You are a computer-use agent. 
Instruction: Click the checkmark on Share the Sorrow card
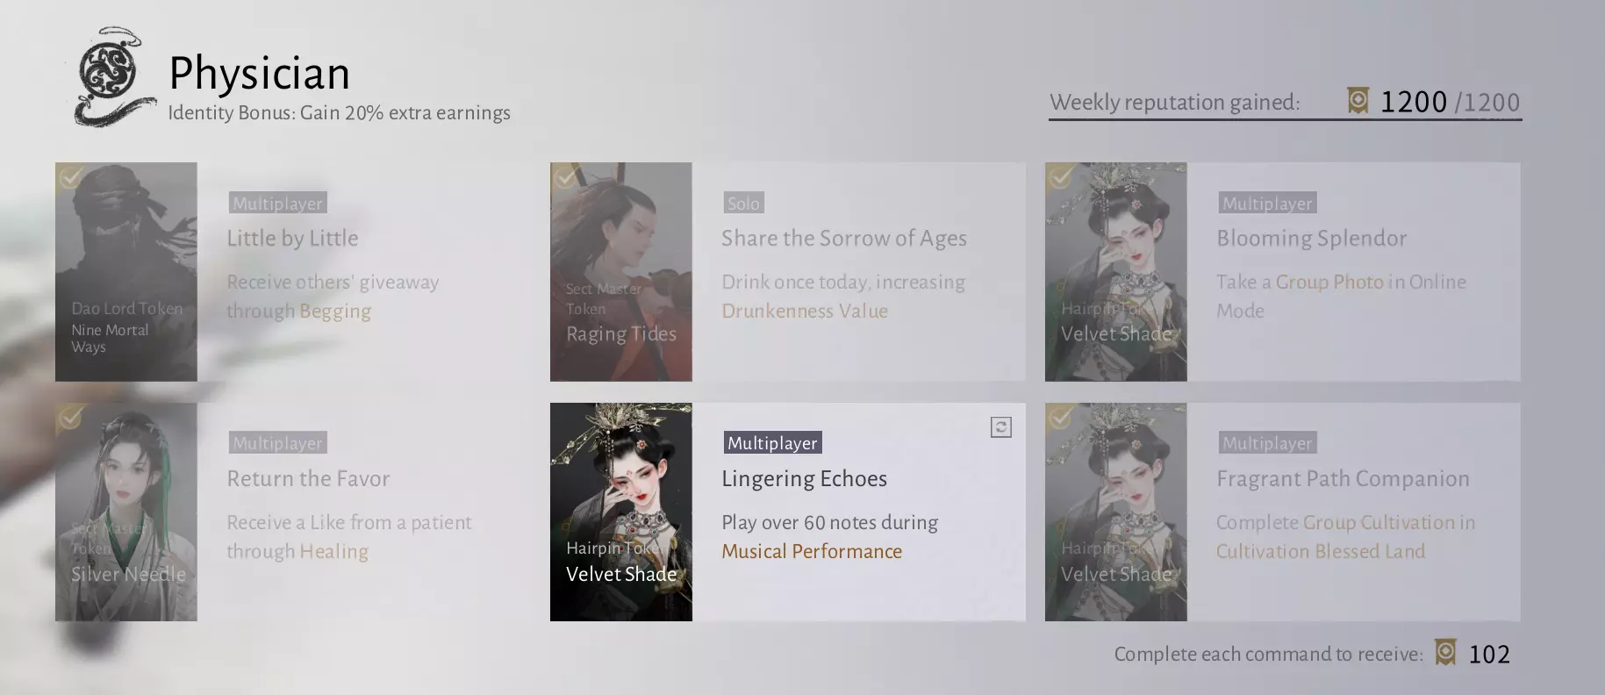pos(565,178)
